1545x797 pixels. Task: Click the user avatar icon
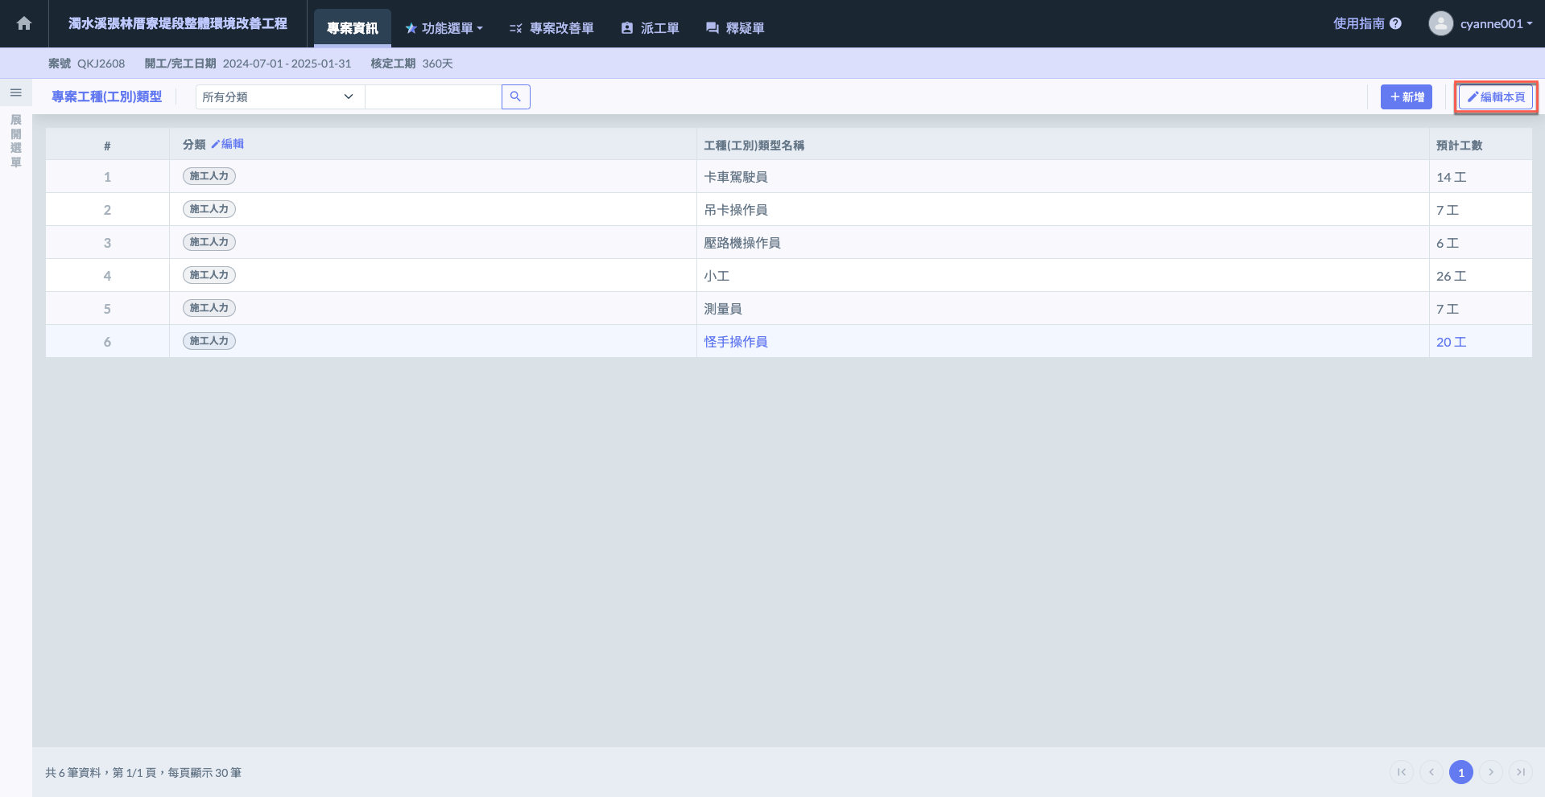click(1440, 23)
